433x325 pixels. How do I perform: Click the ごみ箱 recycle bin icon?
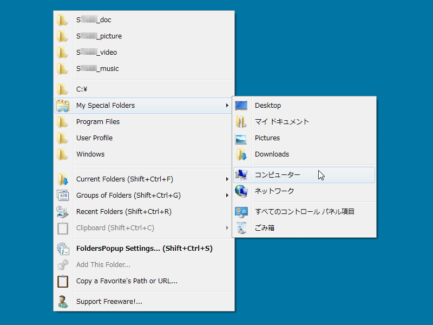coord(241,228)
